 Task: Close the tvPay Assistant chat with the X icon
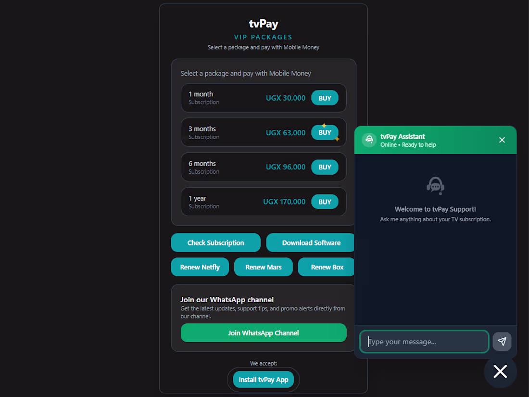[502, 140]
